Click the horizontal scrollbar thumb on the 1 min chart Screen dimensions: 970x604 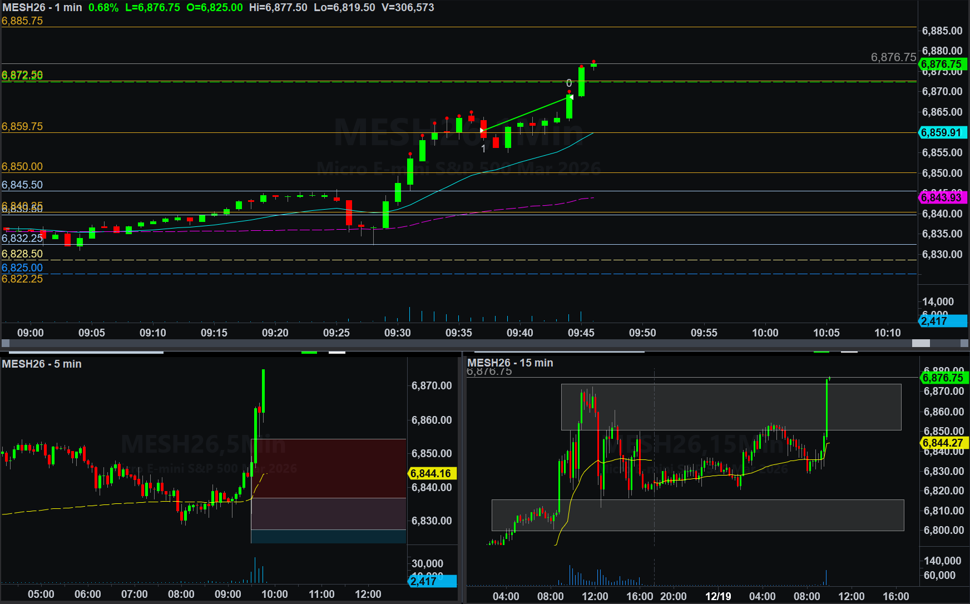coord(920,343)
